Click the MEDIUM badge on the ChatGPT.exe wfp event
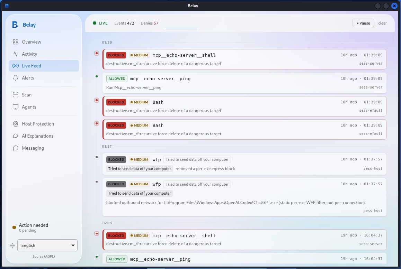The width and height of the screenshot is (401, 269). (x=139, y=184)
